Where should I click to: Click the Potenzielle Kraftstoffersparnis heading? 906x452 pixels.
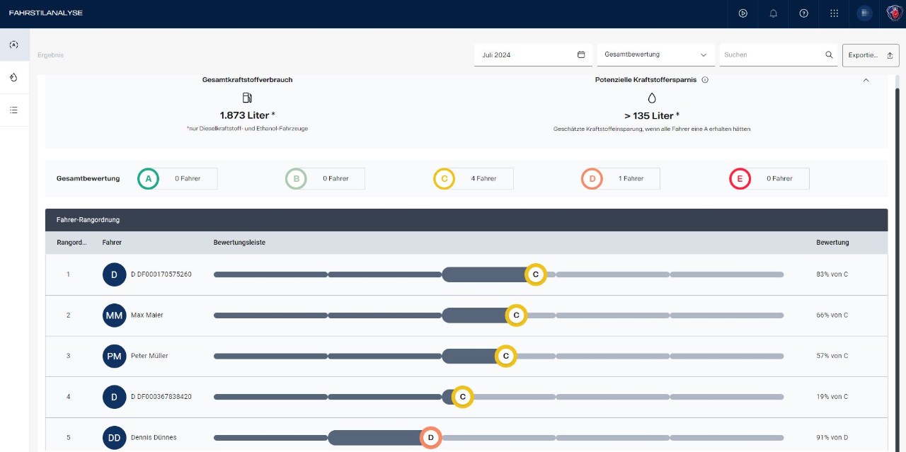tap(646, 80)
